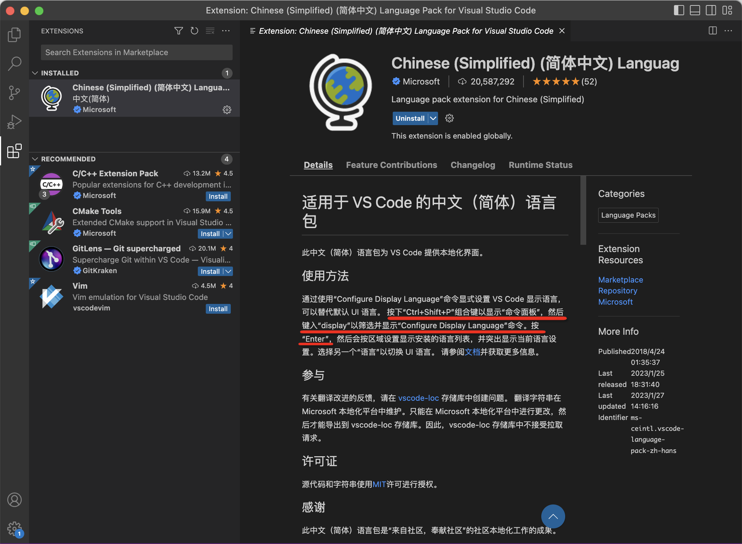742x544 pixels.
Task: Click the Language Packs category tag
Action: (628, 215)
